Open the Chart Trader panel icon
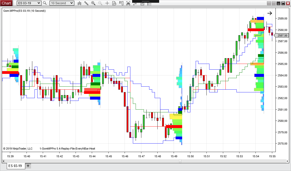291x171 pixels. 121,3
